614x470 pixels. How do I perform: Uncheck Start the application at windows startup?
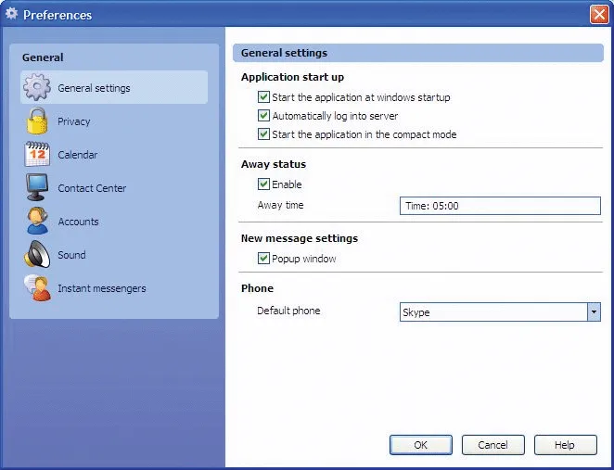[x=263, y=96]
